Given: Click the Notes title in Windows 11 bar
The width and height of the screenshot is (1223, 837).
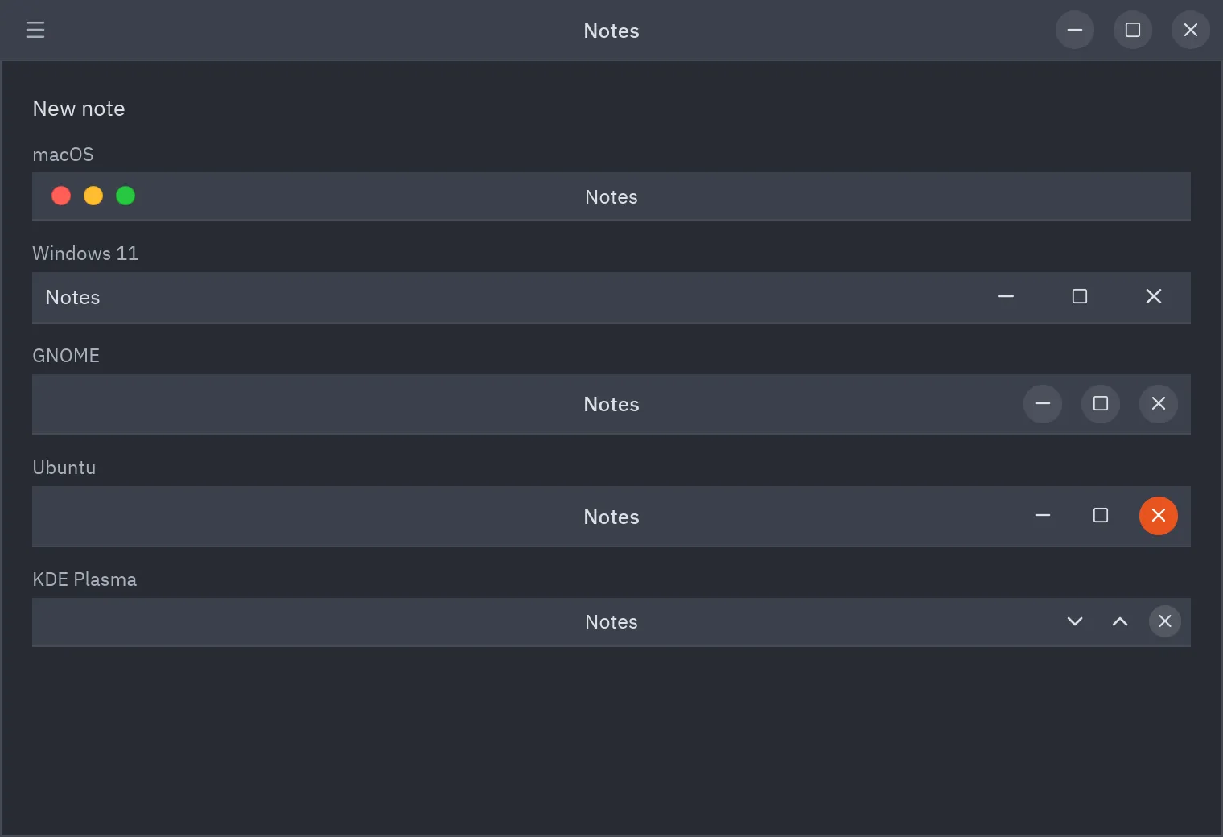Looking at the screenshot, I should 72,298.
